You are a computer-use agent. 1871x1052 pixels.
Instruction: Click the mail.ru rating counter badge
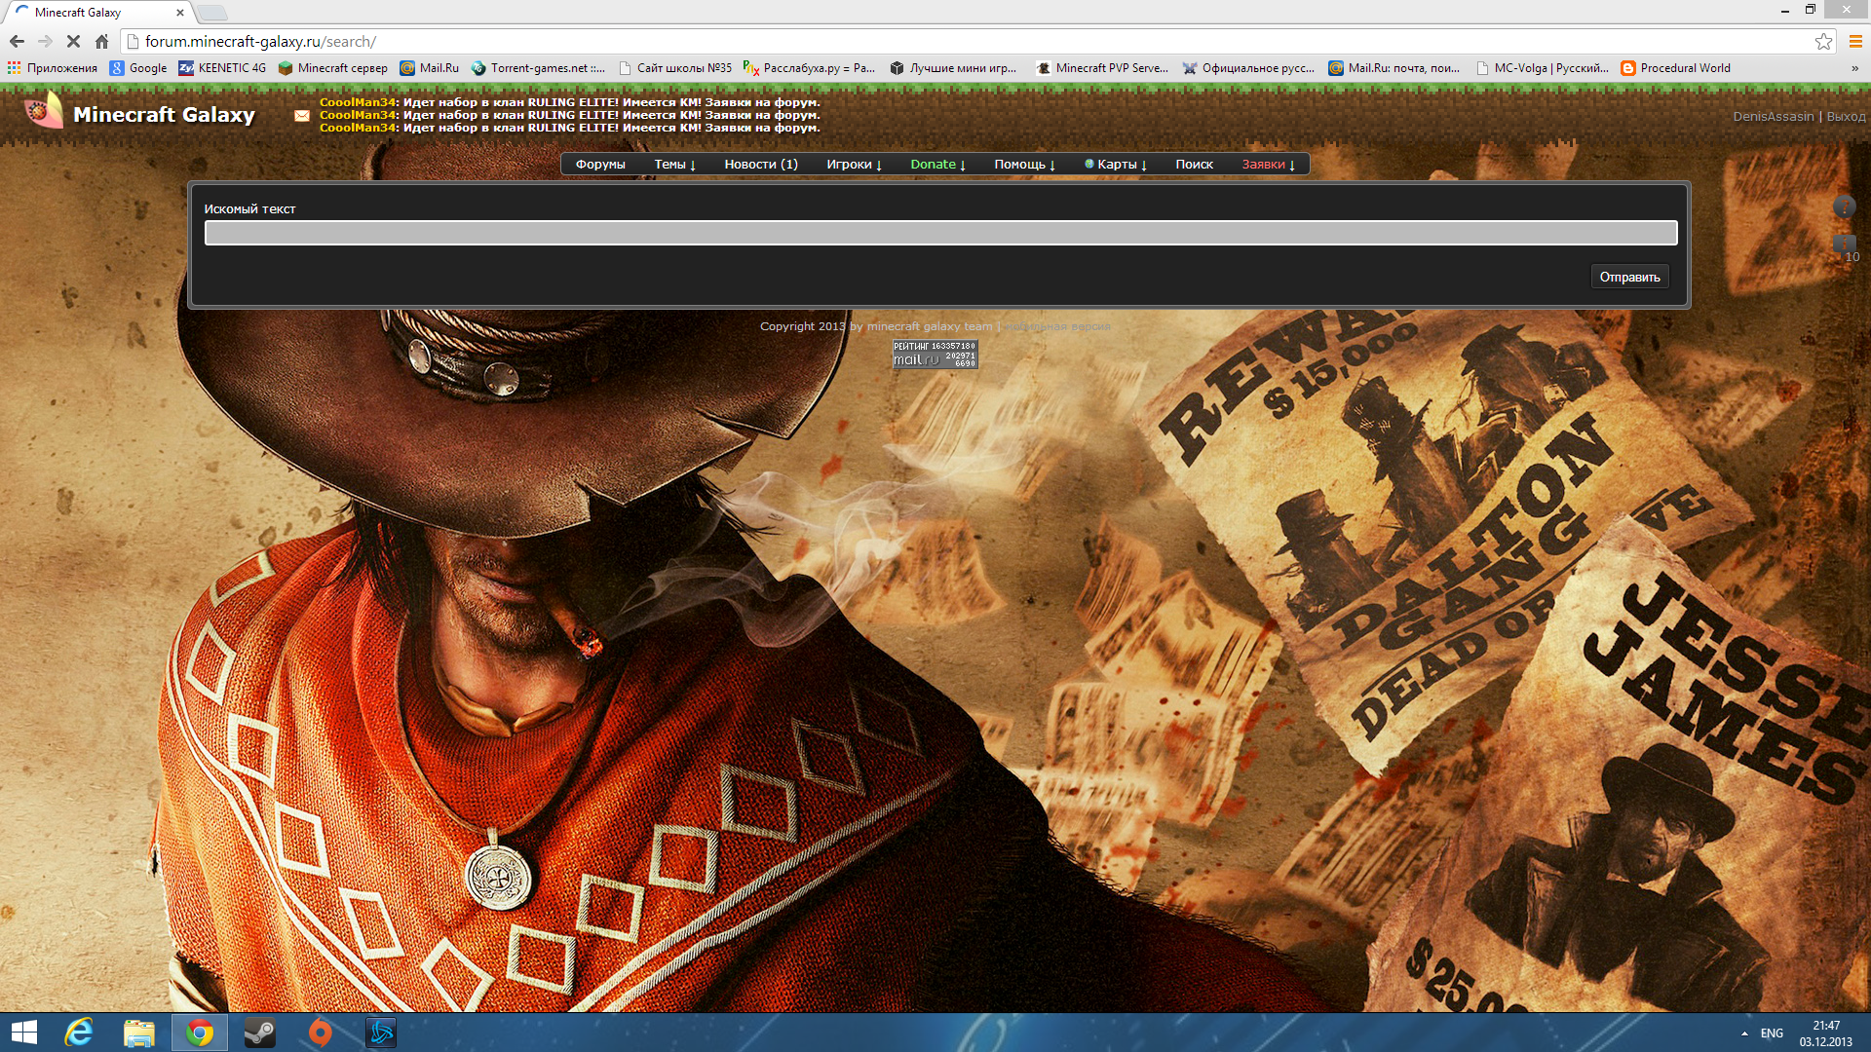pos(935,354)
